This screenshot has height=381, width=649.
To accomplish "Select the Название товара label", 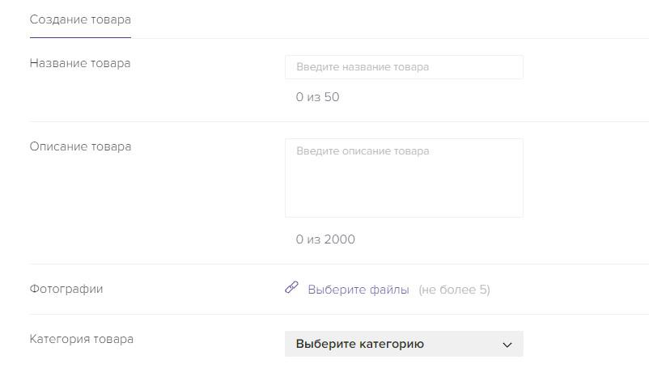I will [x=80, y=63].
